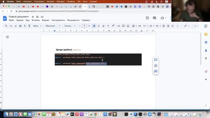The width and height of the screenshot is (210, 118).
Task: Reload the page in Chrome
Action: pos(11,11)
